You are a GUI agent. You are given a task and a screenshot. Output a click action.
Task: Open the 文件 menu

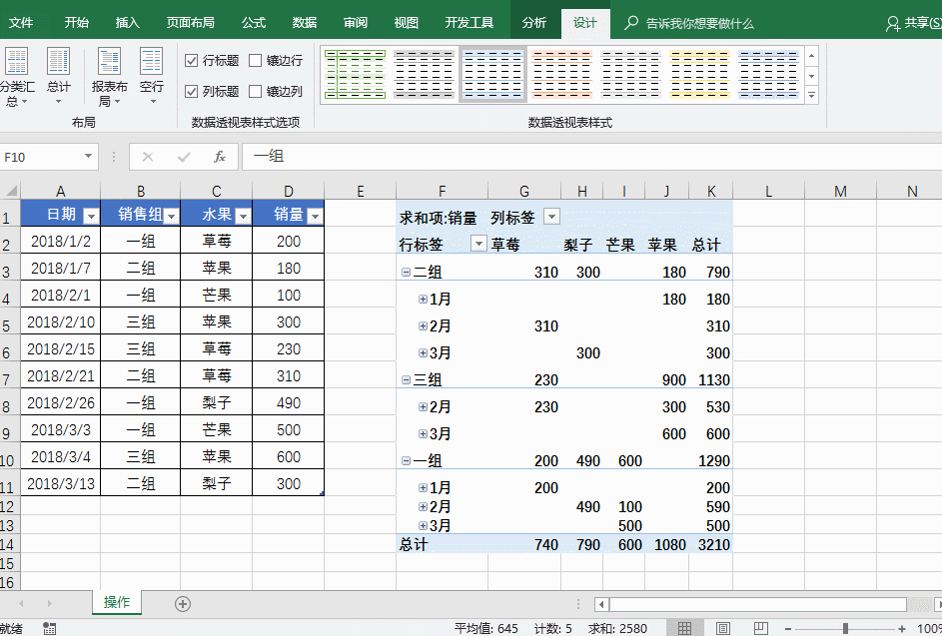[21, 22]
